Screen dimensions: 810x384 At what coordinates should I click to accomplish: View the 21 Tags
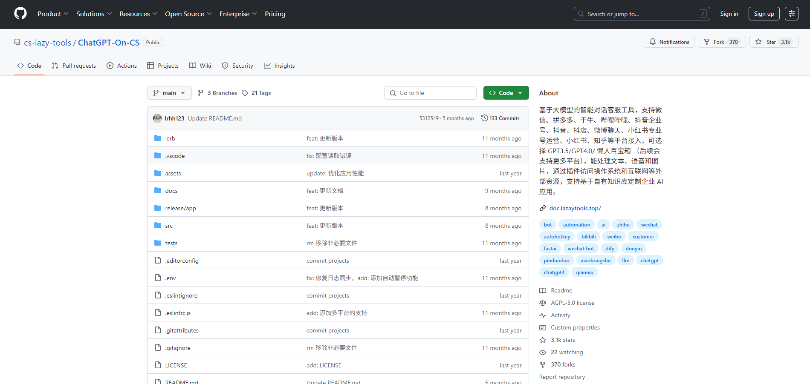pyautogui.click(x=256, y=93)
